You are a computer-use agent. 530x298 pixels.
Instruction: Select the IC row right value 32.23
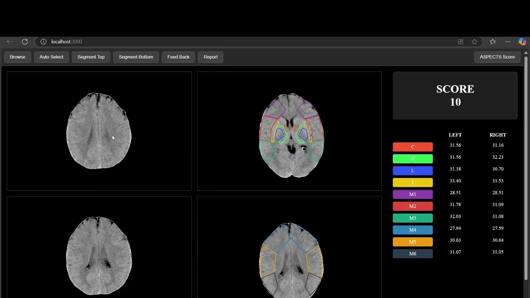tap(498, 157)
